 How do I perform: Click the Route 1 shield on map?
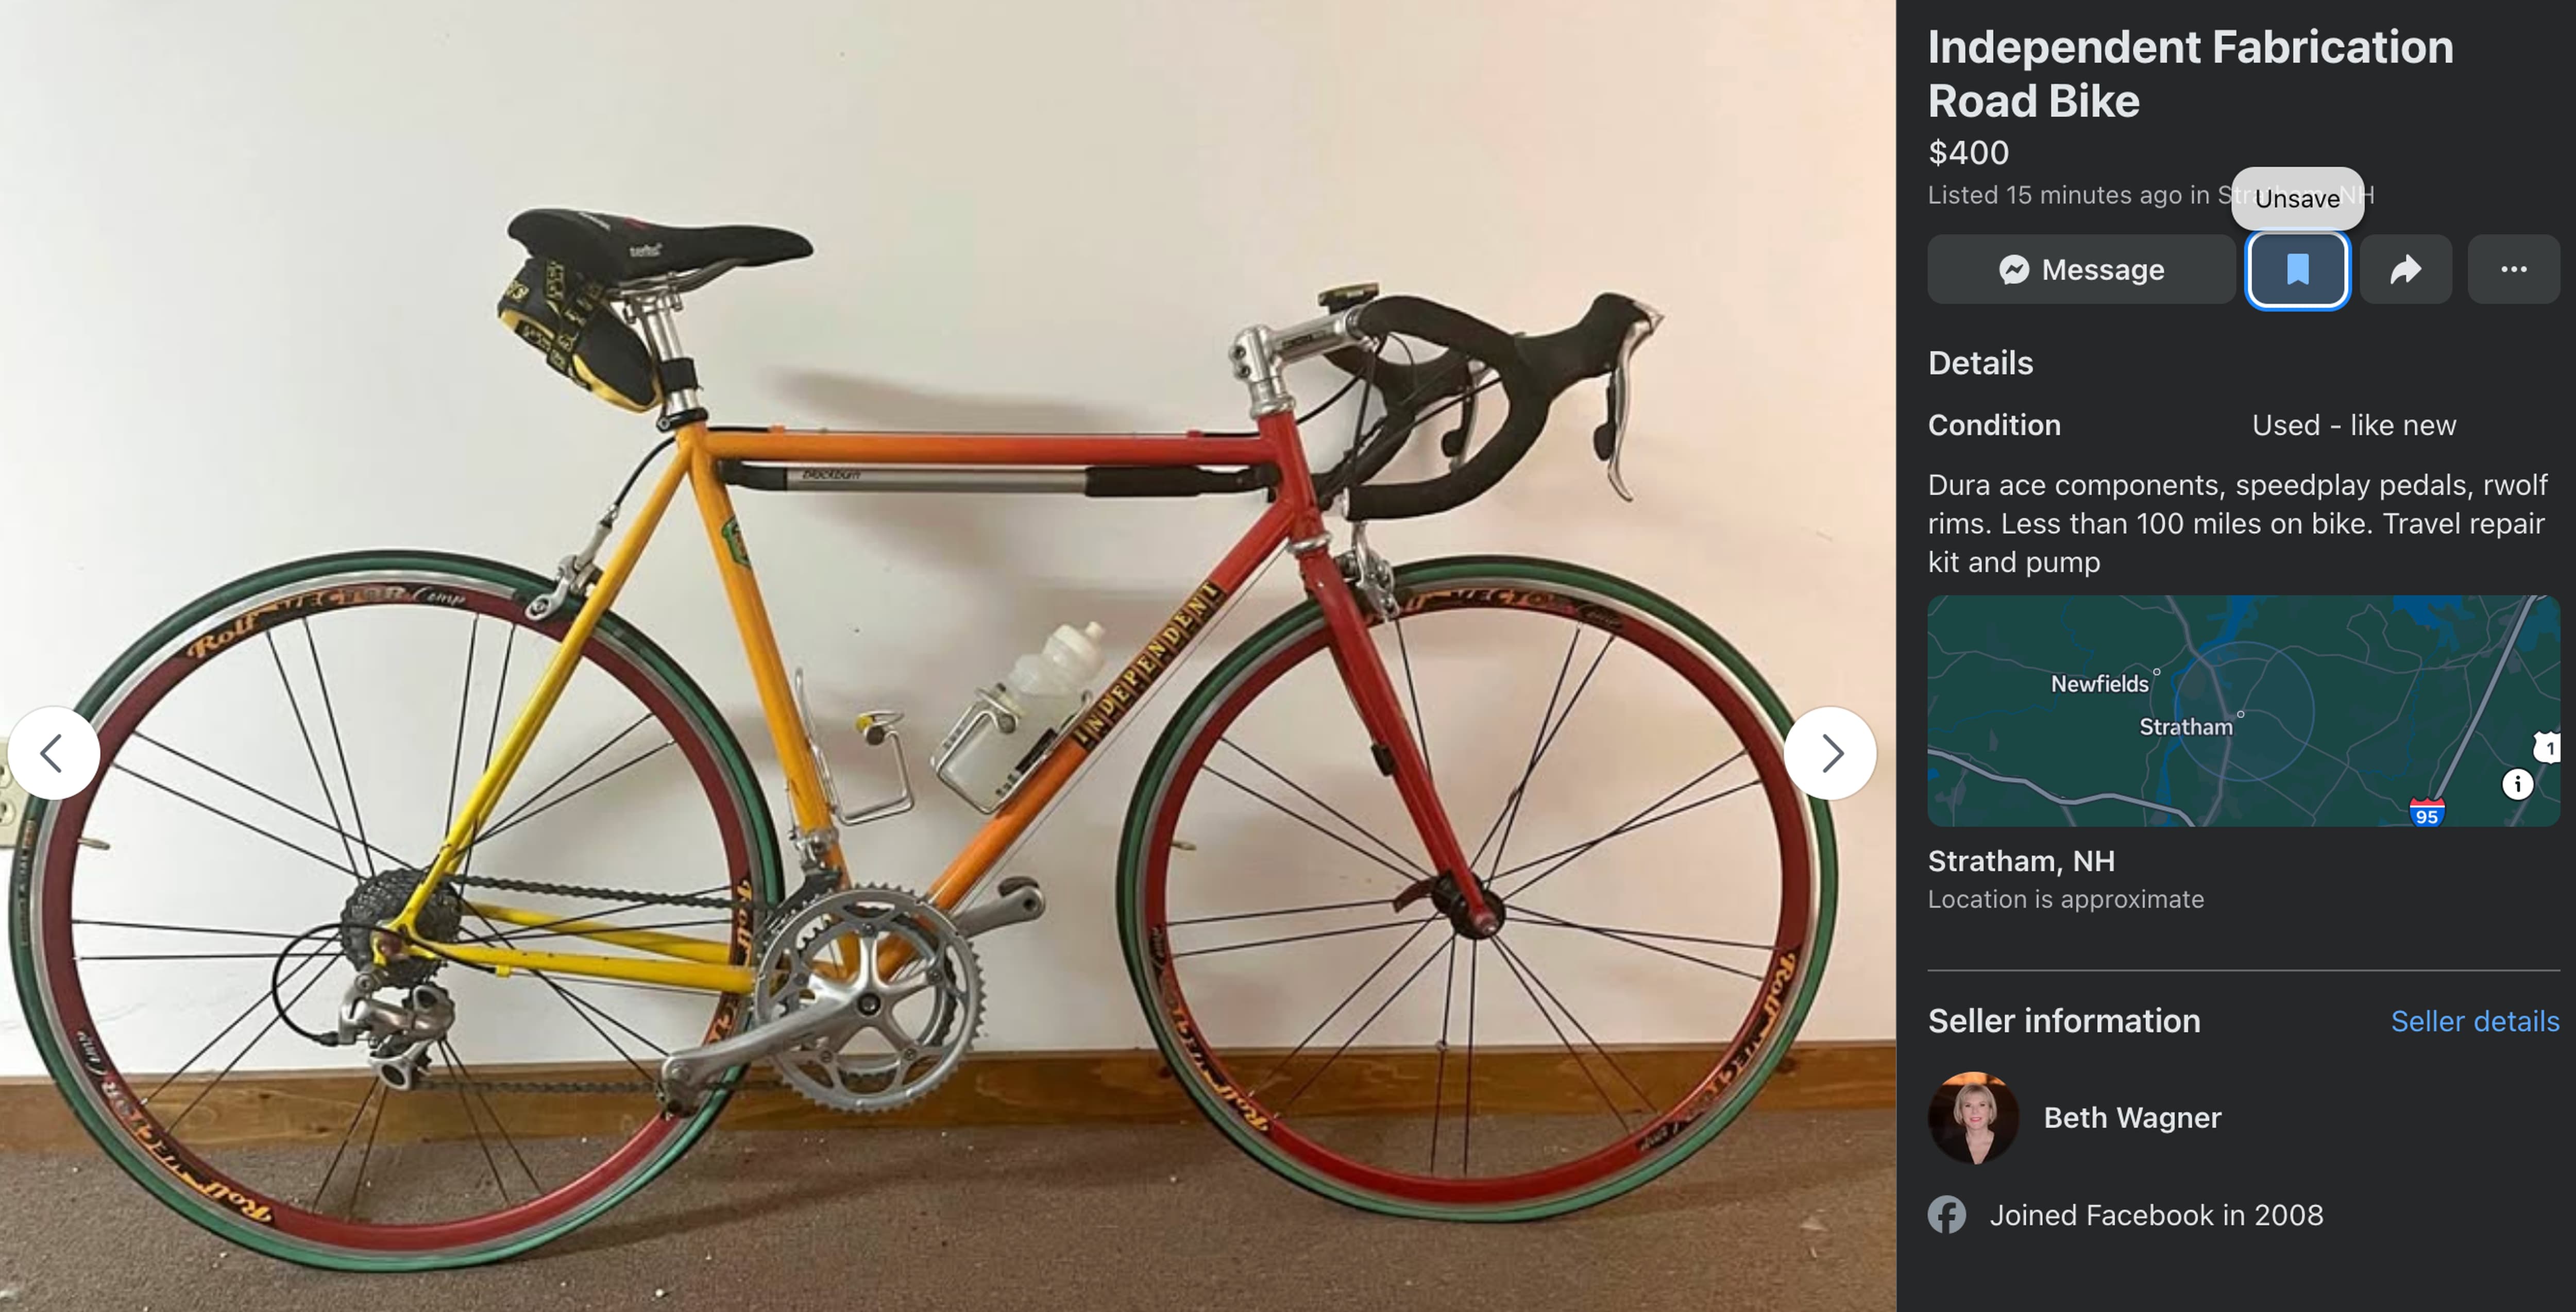[x=2549, y=748]
